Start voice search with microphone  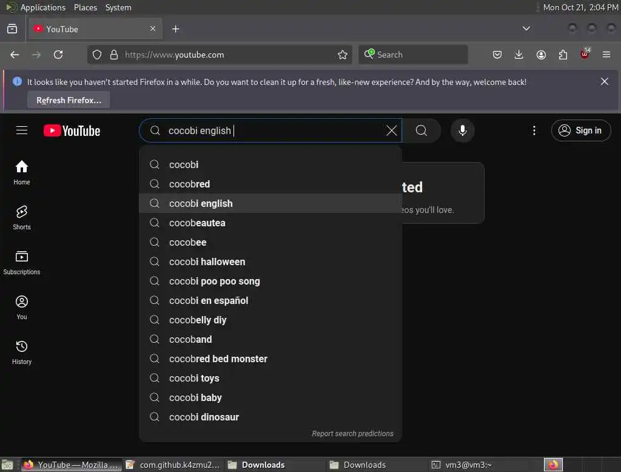pyautogui.click(x=462, y=130)
